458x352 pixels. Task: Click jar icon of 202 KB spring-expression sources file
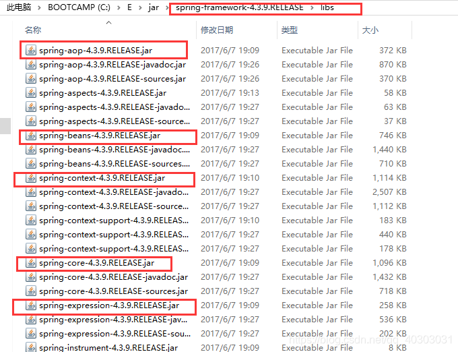pos(31,334)
